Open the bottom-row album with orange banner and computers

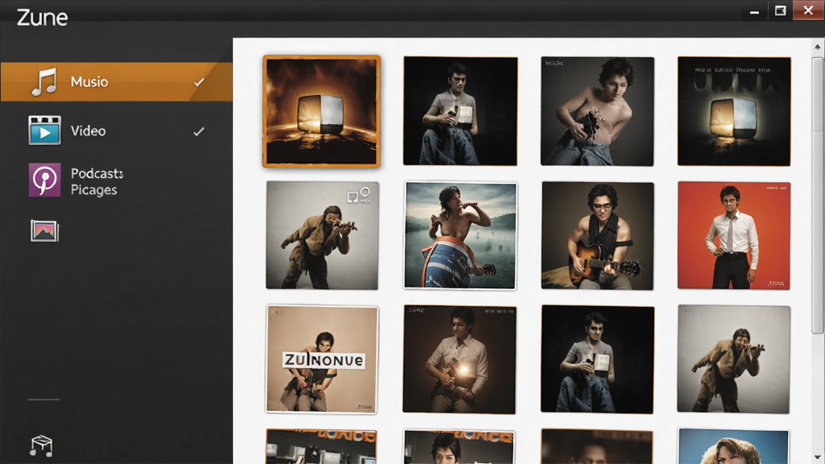coord(321,446)
